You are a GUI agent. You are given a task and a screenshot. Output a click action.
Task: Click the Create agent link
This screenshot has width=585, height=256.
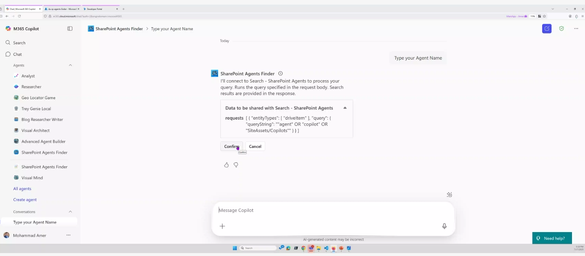pyautogui.click(x=25, y=200)
